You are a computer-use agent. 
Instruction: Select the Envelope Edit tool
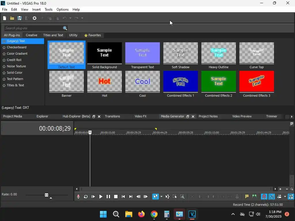click(x=167, y=197)
